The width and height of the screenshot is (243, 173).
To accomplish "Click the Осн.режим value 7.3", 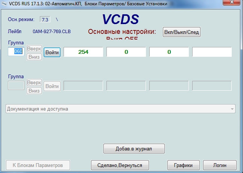I will [45, 20].
